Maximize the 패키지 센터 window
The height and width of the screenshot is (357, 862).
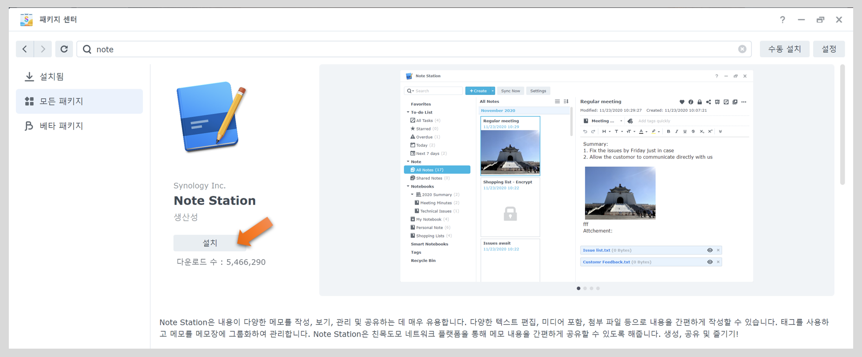point(820,20)
